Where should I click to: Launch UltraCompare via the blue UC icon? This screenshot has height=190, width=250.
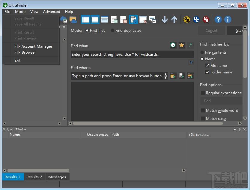(x=196, y=19)
